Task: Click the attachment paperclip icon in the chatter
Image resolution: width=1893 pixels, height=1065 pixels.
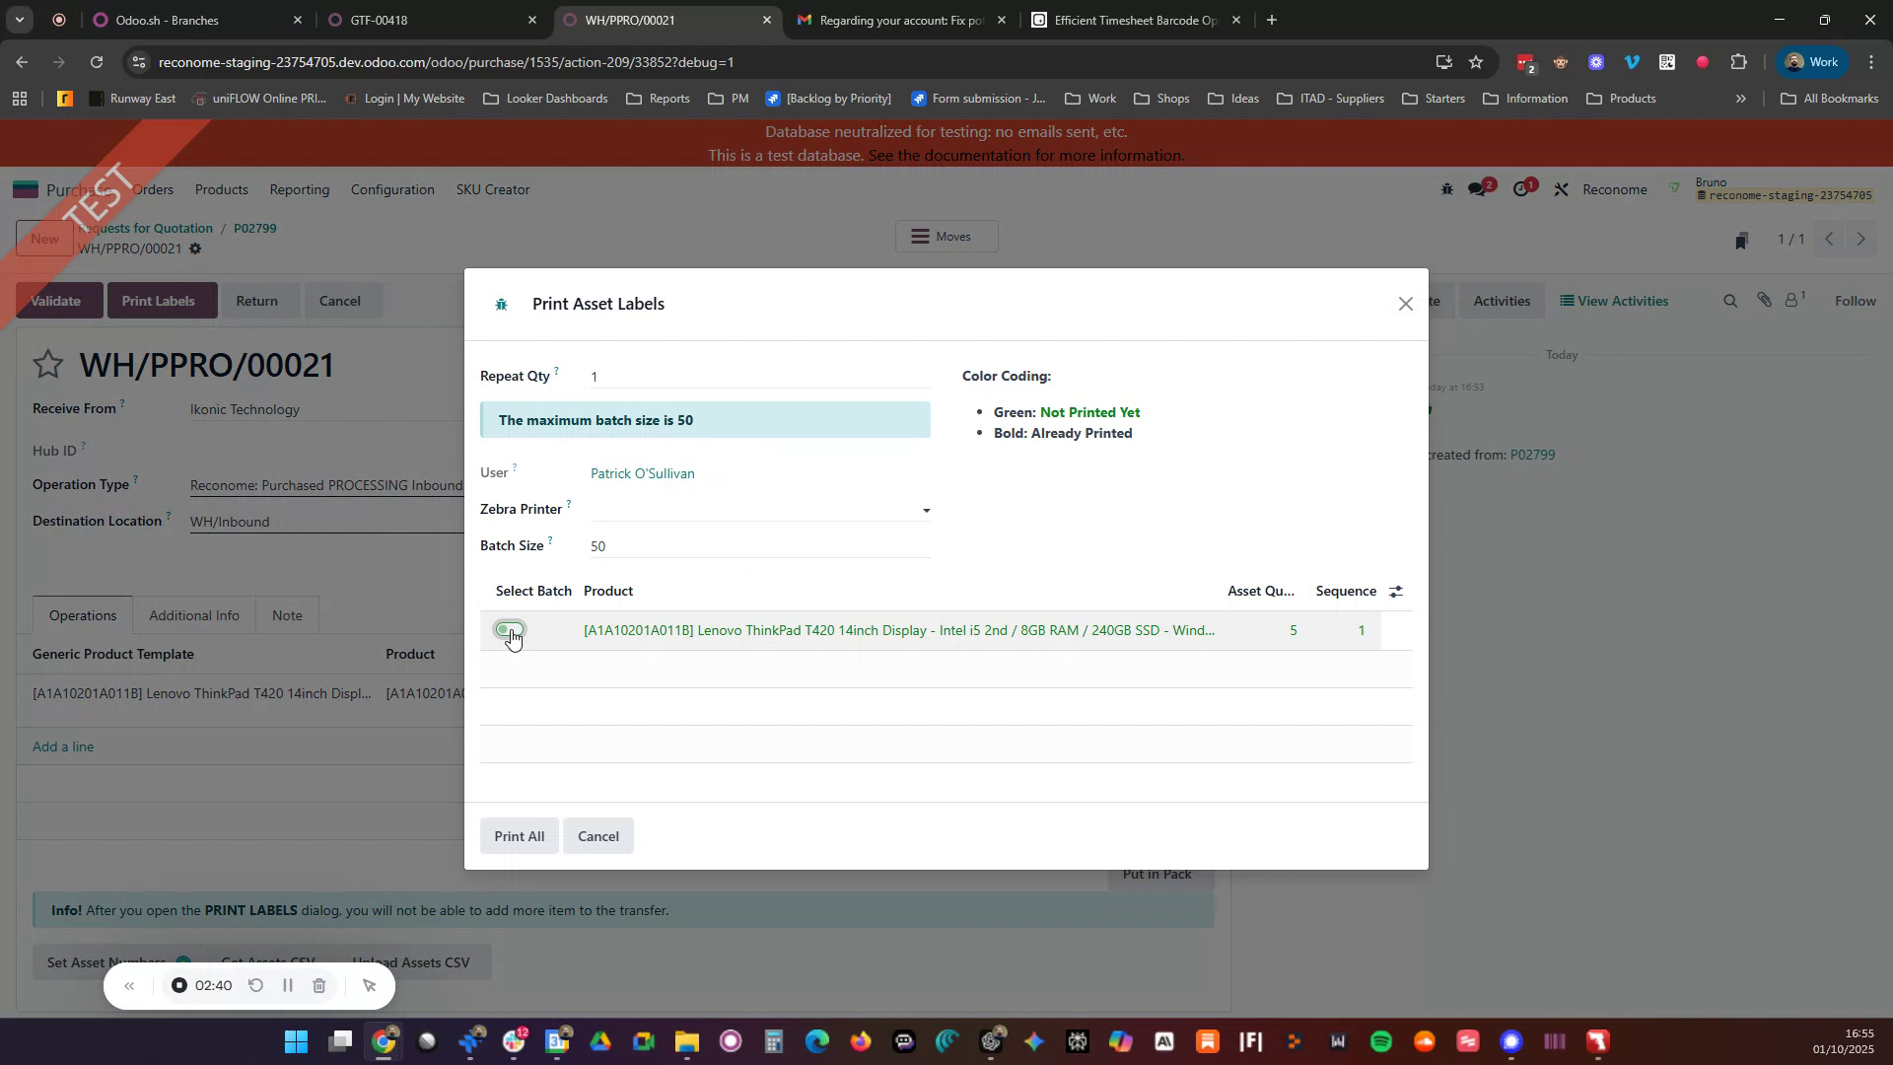Action: pos(1765,300)
